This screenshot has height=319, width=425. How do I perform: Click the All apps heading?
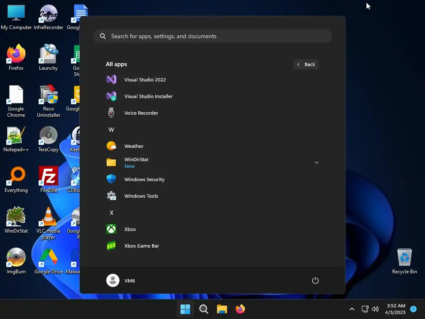click(116, 64)
